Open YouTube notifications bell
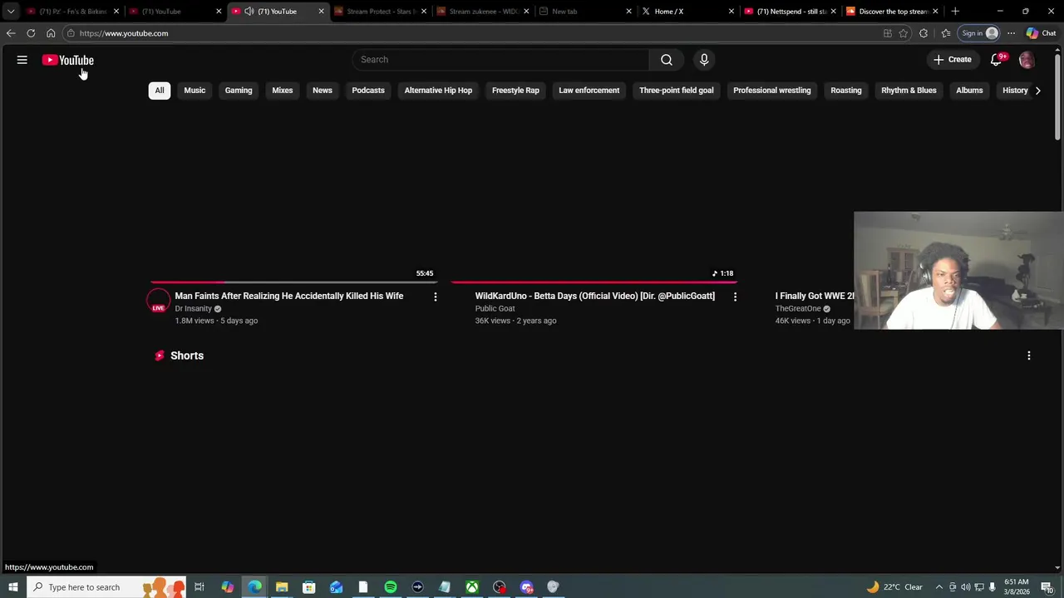 (x=996, y=60)
